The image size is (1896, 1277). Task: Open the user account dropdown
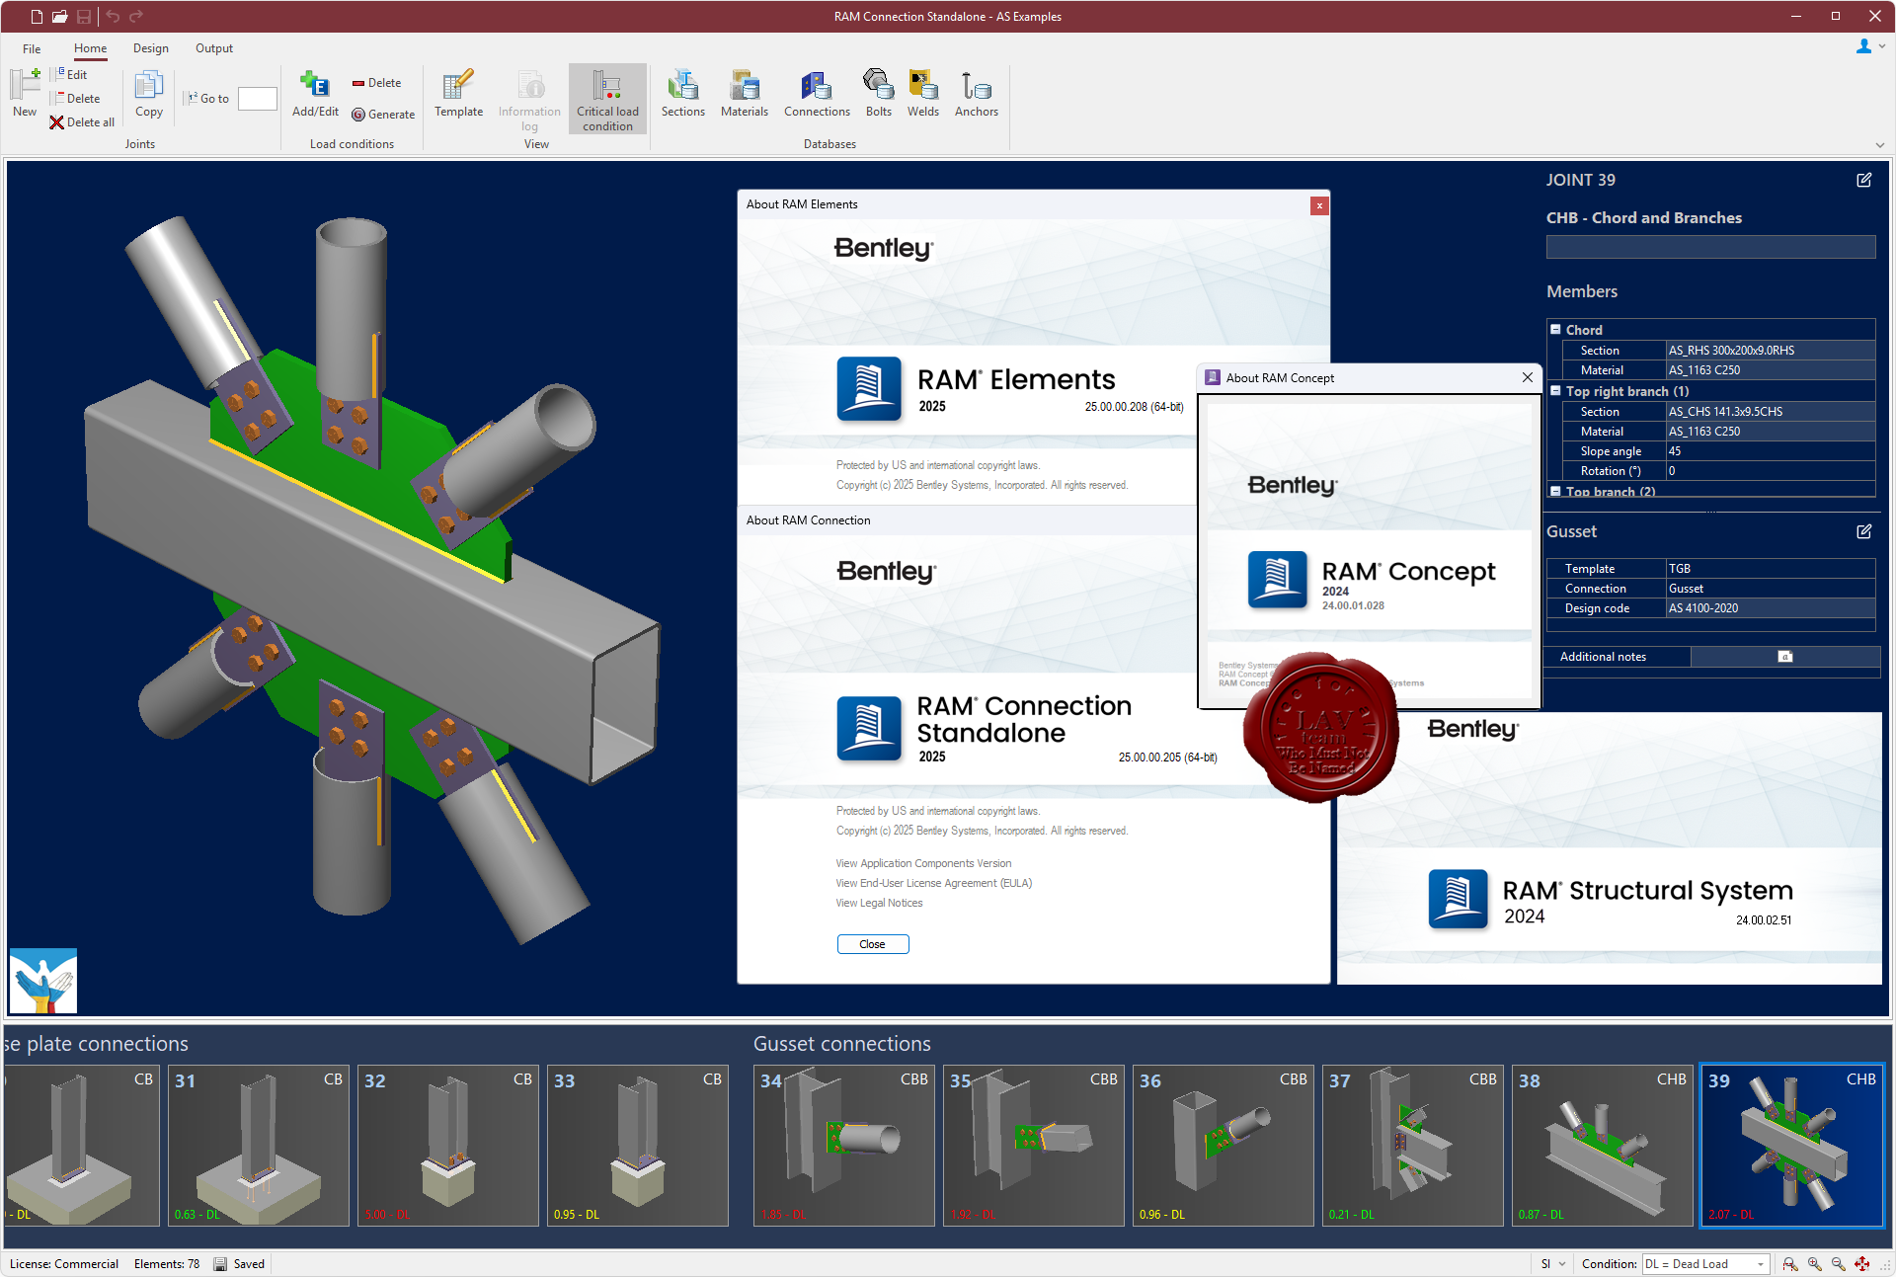[x=1870, y=46]
